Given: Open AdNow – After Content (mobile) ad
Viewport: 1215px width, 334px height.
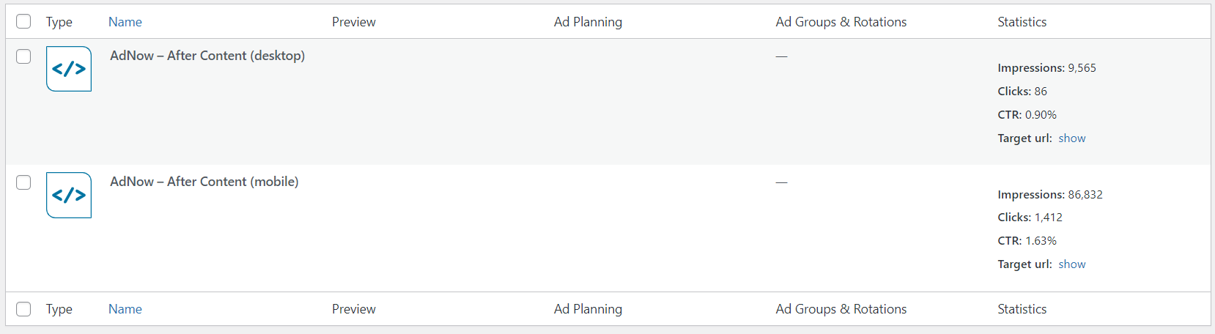Looking at the screenshot, I should (204, 182).
